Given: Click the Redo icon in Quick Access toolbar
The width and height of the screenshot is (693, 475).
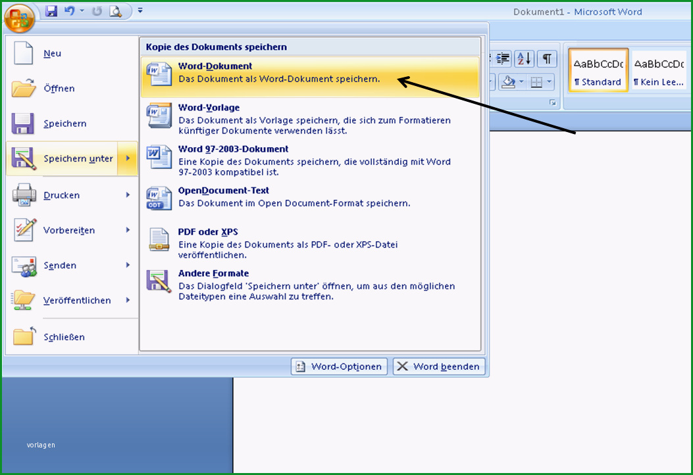Looking at the screenshot, I should coord(97,11).
